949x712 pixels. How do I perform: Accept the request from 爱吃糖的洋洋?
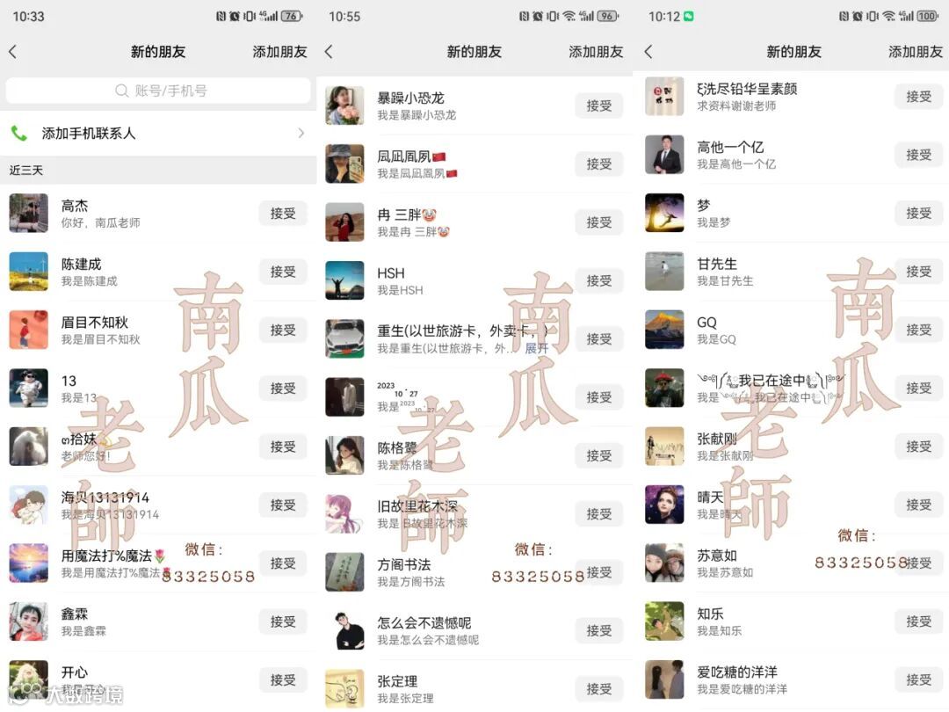pyautogui.click(x=918, y=679)
